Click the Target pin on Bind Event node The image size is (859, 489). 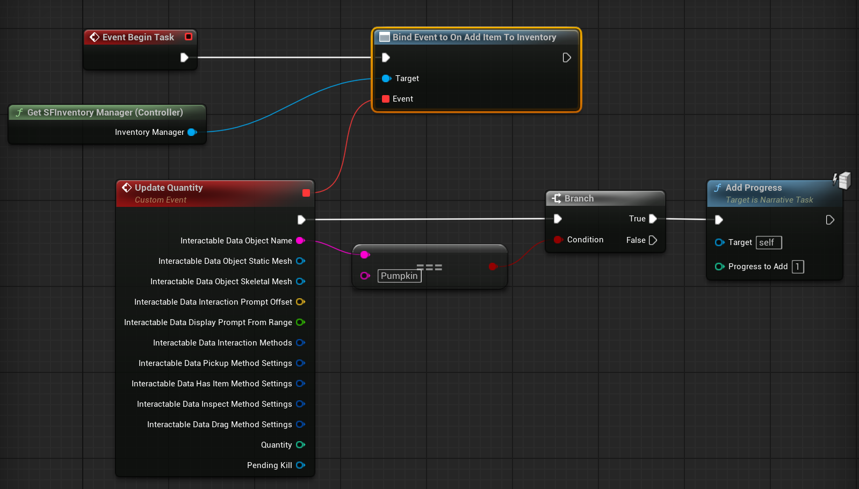pyautogui.click(x=386, y=78)
